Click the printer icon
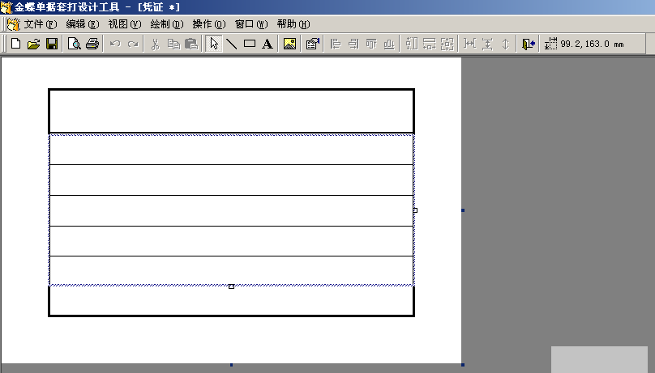 point(92,45)
